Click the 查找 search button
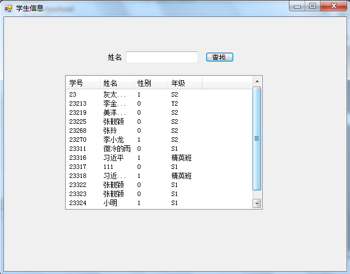This screenshot has width=350, height=274. (219, 57)
